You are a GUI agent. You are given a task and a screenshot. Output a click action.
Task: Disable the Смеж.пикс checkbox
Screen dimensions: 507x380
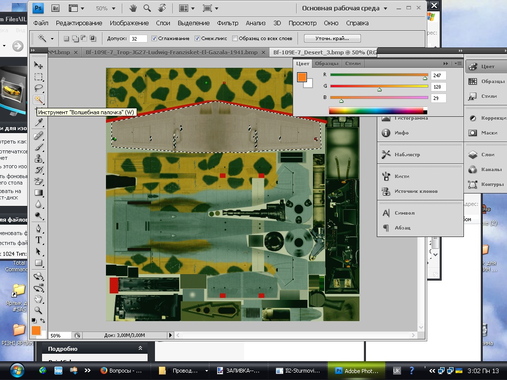[198, 39]
